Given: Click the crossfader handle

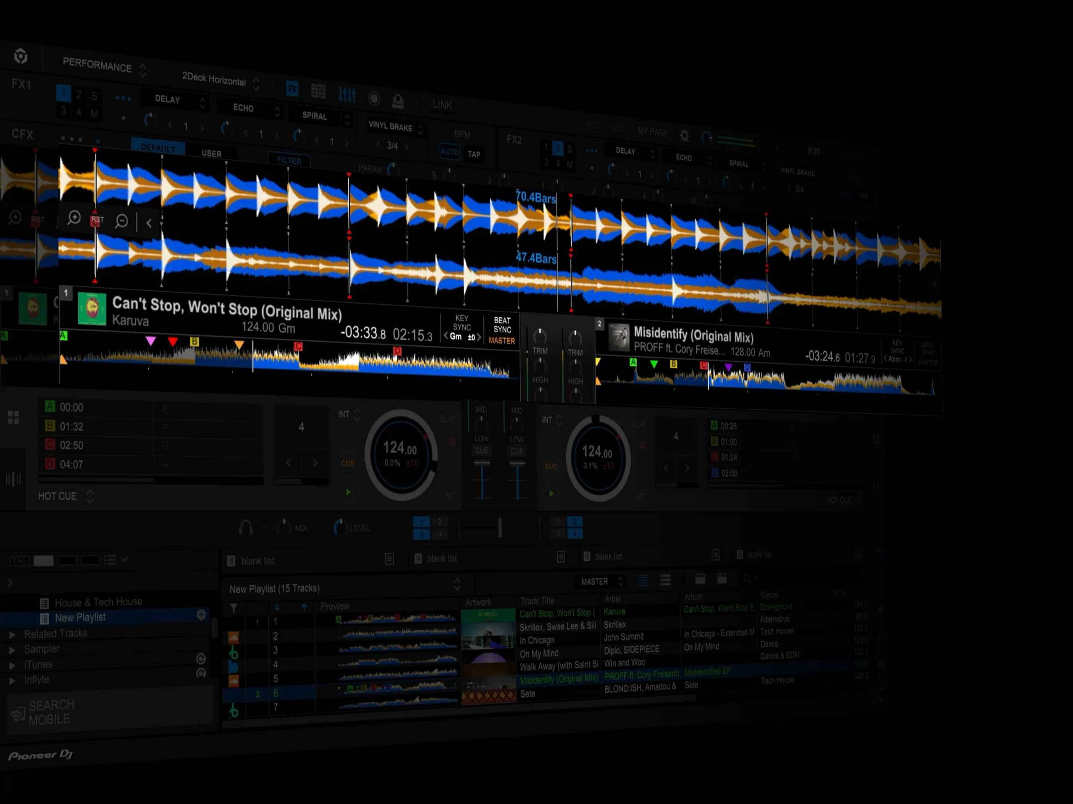Looking at the screenshot, I should pos(499,527).
